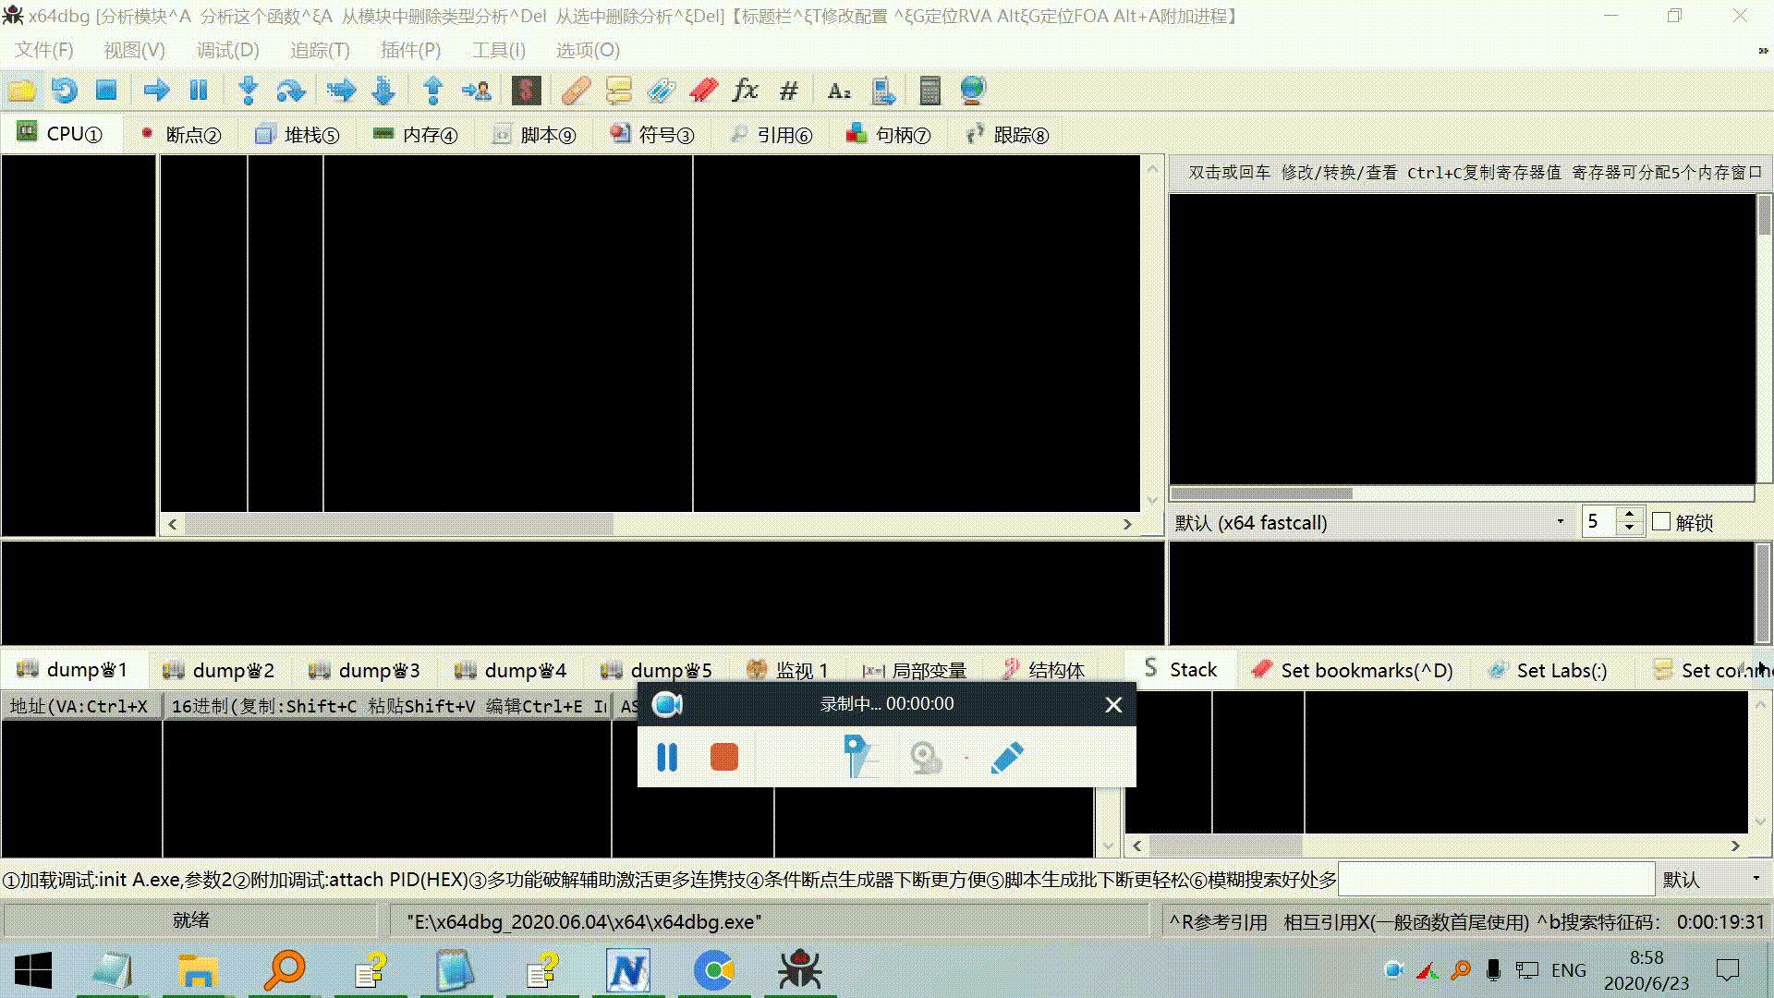The height and width of the screenshot is (998, 1774).
Task: Toggle the 解锁 checkbox
Action: tap(1661, 522)
